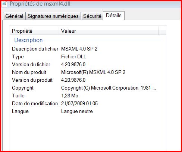Click the Détails tab

coord(114,16)
